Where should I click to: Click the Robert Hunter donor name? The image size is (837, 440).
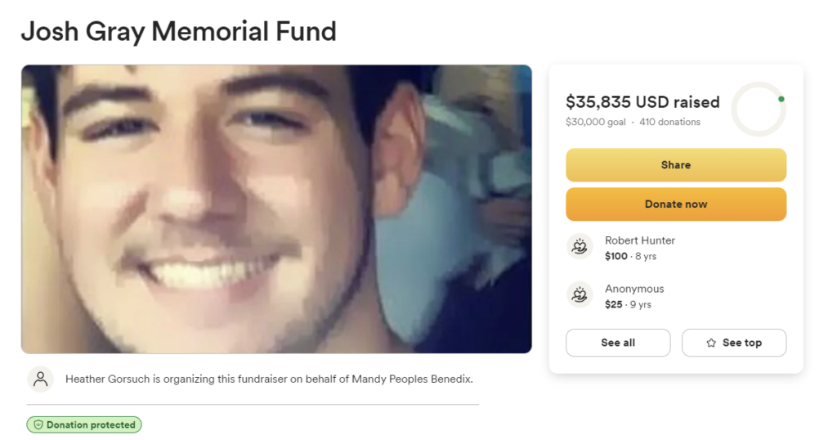[640, 240]
